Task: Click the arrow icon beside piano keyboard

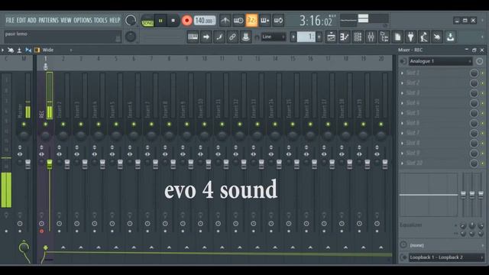Action: tap(206, 37)
